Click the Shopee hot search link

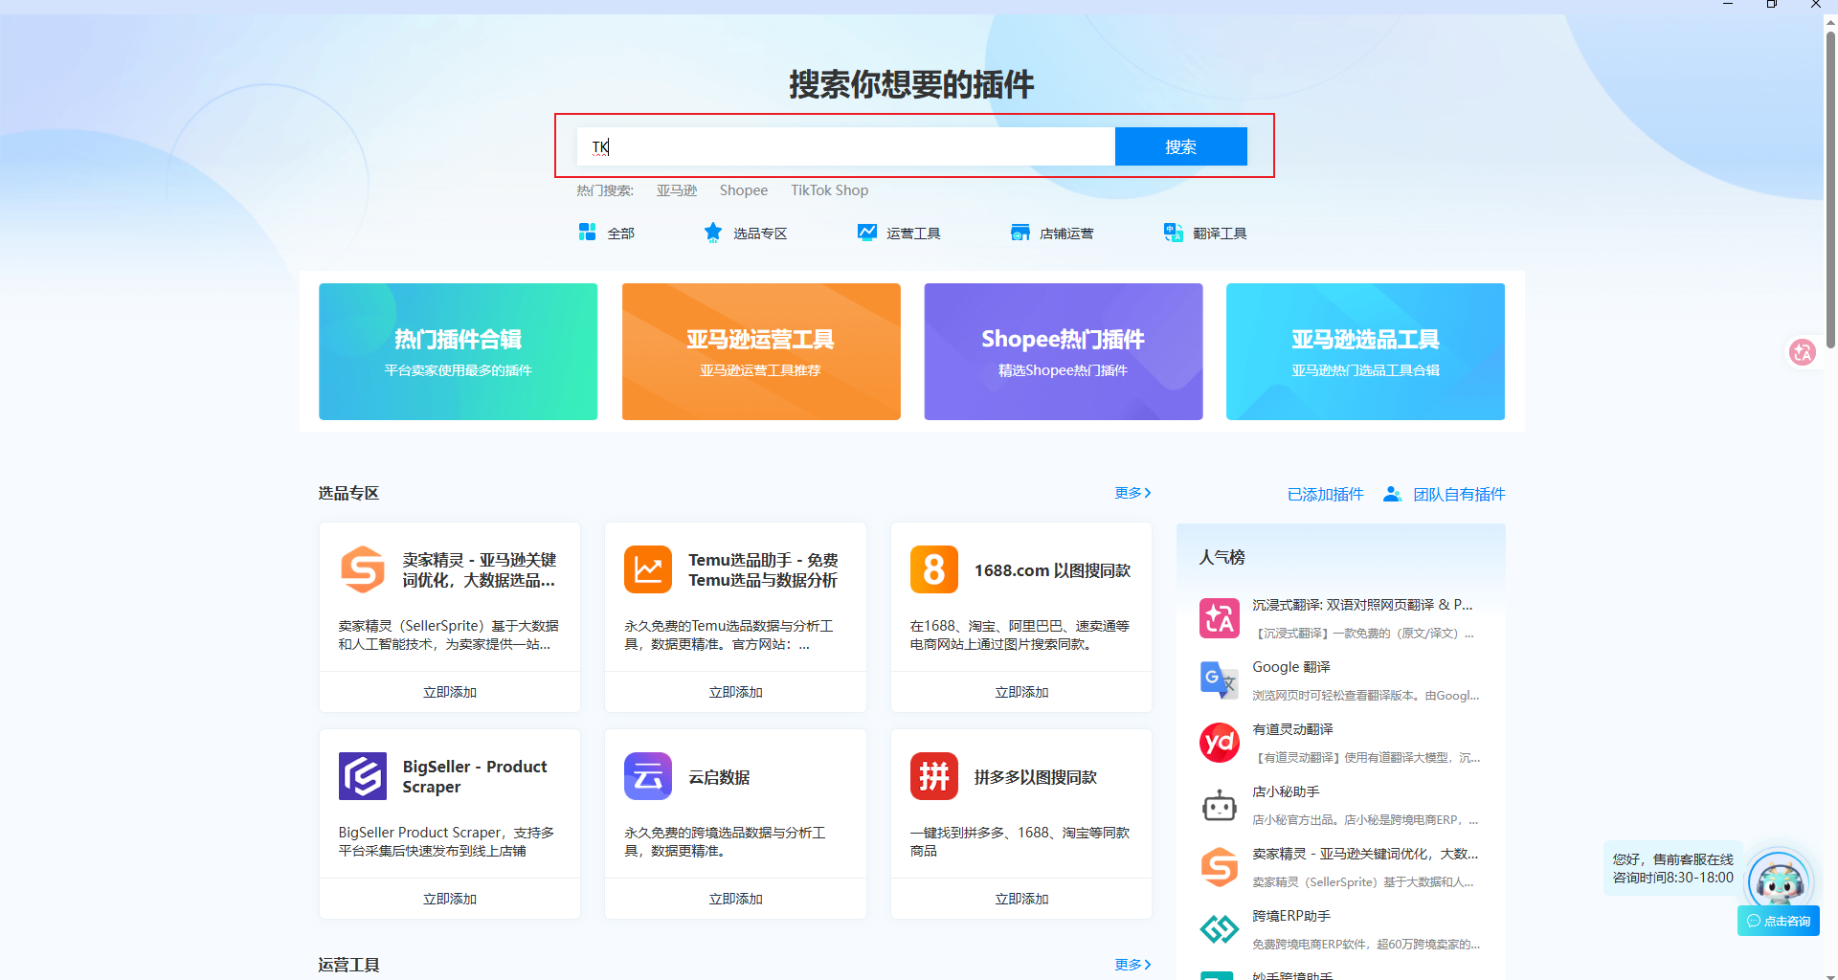[x=744, y=190]
